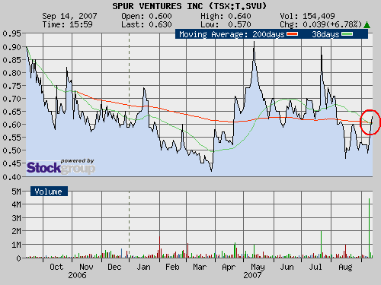This screenshot has height=285, width=381.
Task: Click the 5M volume axis label
Action: click(x=16, y=192)
